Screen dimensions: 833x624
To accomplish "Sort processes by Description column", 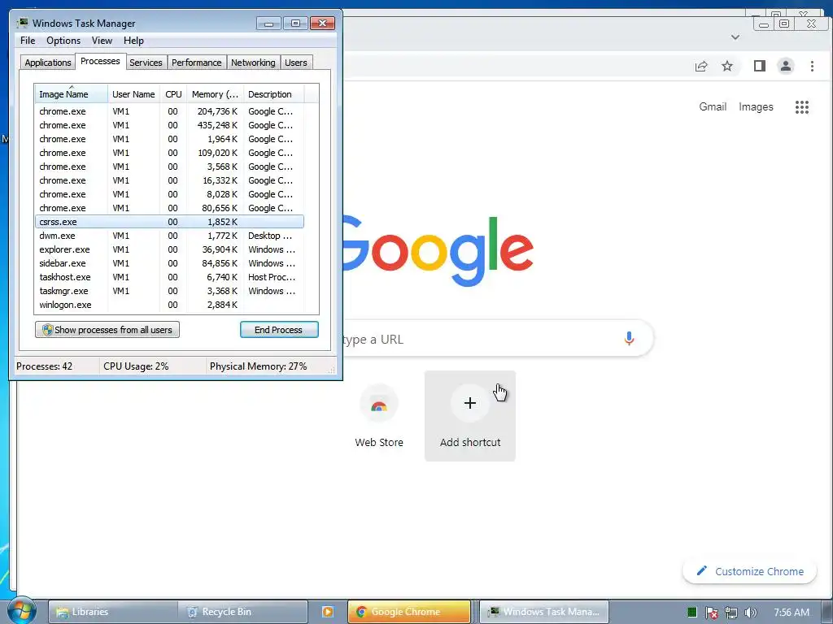I will click(x=273, y=94).
